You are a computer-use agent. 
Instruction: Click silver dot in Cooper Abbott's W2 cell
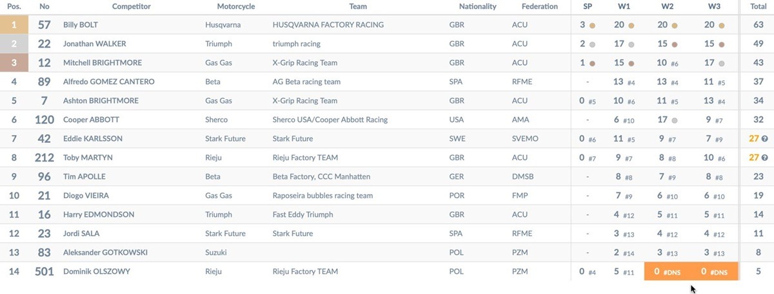[675, 120]
